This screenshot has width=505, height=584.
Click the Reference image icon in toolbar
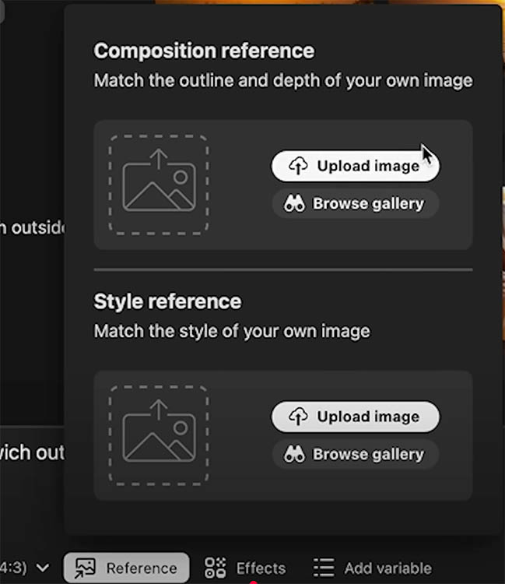pyautogui.click(x=84, y=568)
